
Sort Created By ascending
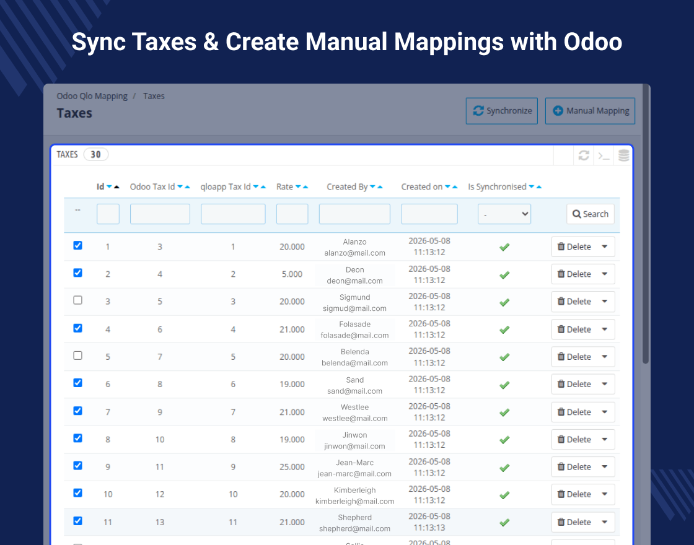(x=380, y=186)
